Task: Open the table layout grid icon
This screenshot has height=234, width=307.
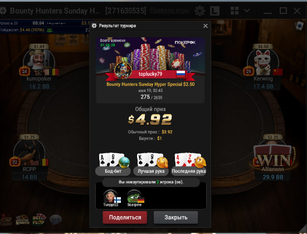Action: 235,11
